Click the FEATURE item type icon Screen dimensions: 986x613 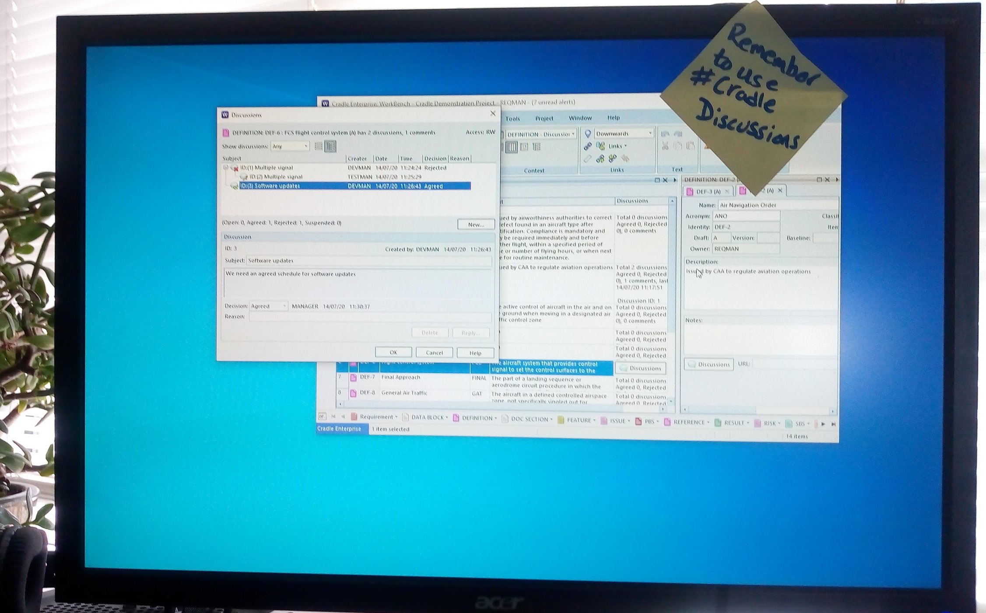click(561, 420)
